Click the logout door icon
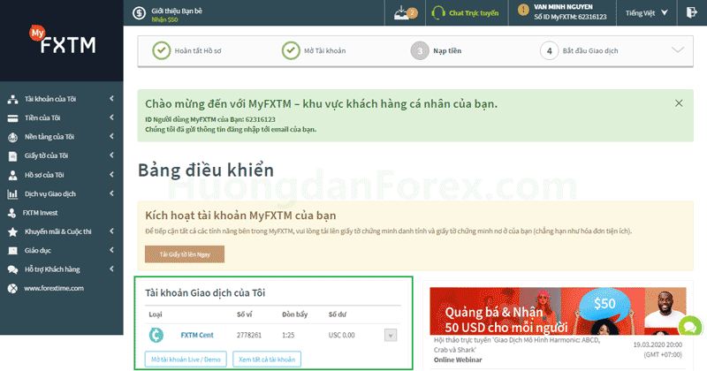 691,12
